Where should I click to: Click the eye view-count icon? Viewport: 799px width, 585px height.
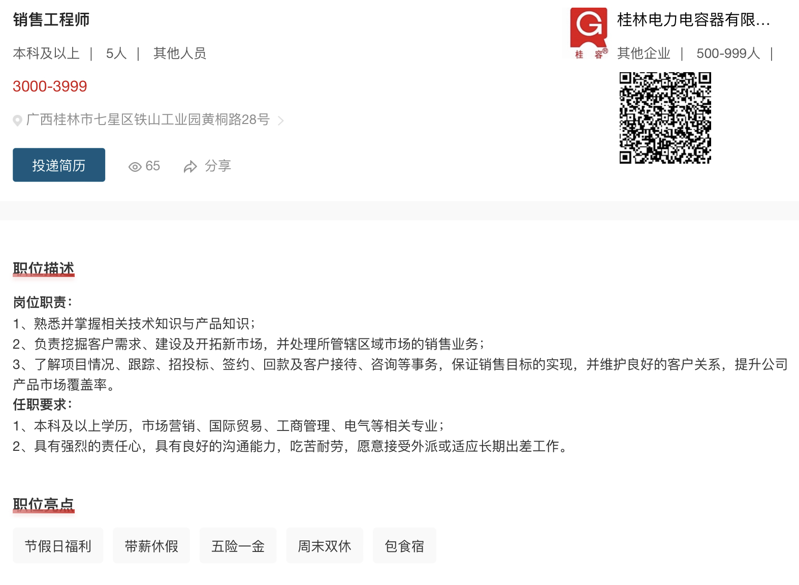(135, 167)
